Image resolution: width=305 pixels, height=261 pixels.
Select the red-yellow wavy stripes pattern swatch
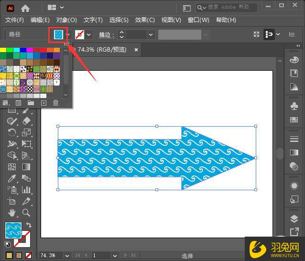coord(50,76)
